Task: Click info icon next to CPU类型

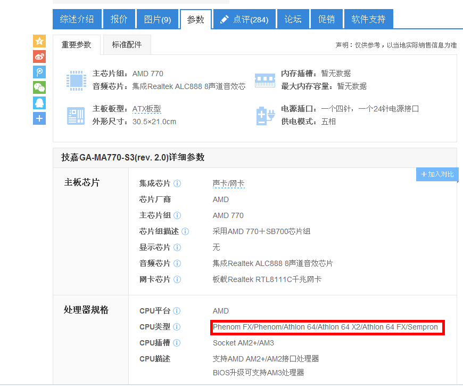Action: point(177,327)
